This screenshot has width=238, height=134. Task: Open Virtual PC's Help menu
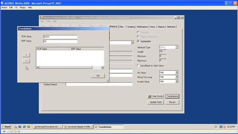point(30,7)
